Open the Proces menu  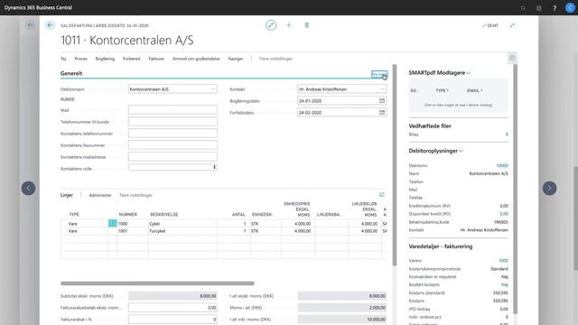[80, 59]
